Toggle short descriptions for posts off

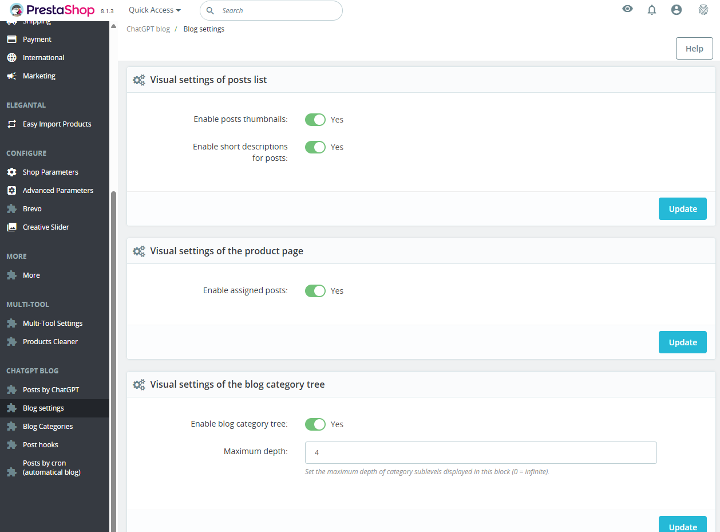[315, 147]
